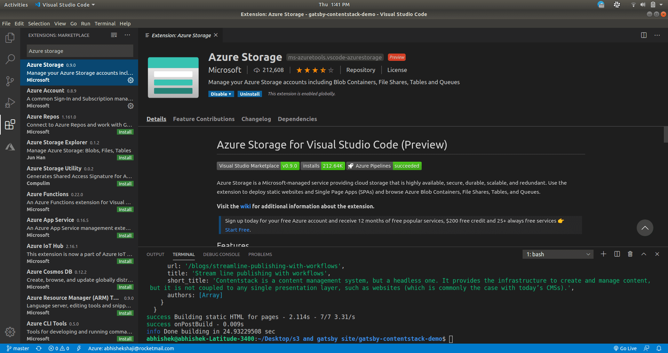Click the extensions search input field
668x353 pixels.
80,51
